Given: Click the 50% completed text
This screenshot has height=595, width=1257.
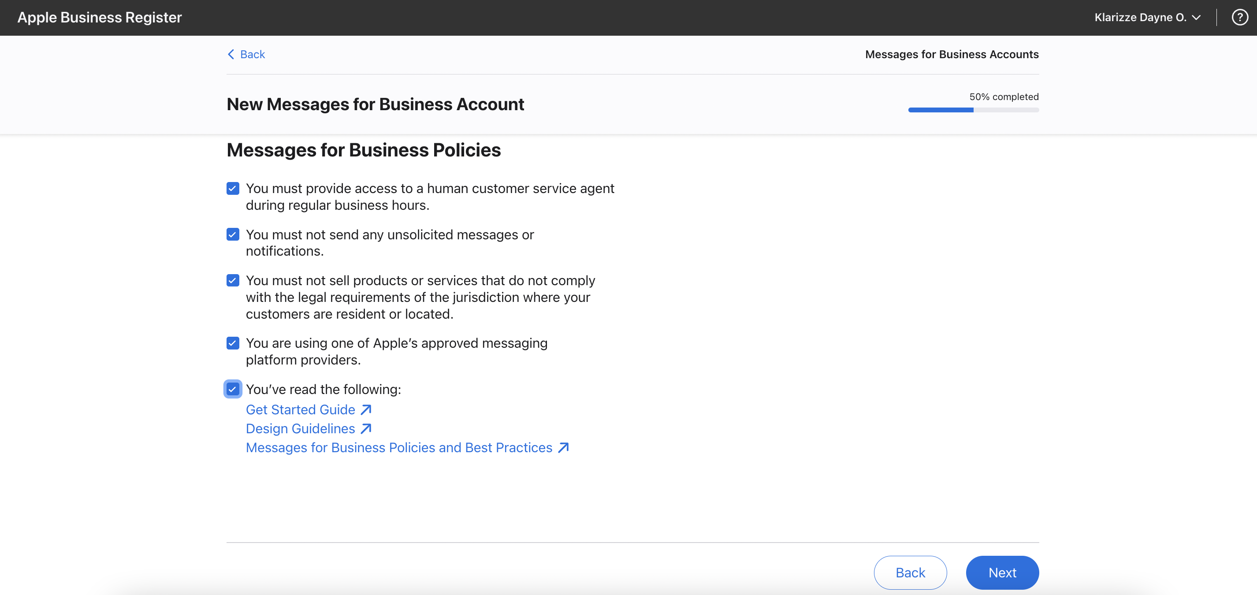Looking at the screenshot, I should pyautogui.click(x=1004, y=97).
